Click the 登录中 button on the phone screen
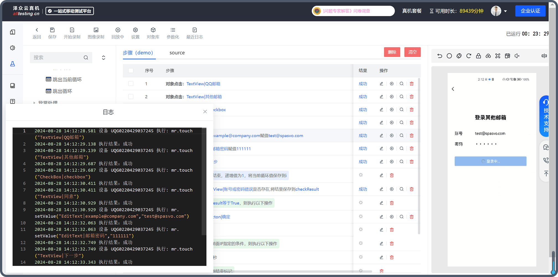 [x=490, y=161]
